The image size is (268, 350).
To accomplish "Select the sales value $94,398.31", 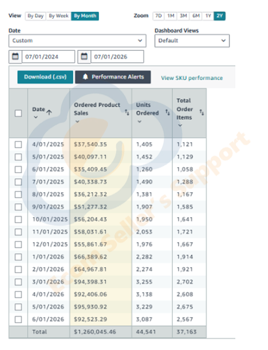I will [x=90, y=282].
